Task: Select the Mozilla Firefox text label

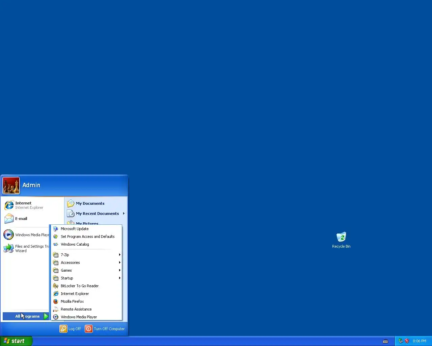Action: (x=72, y=301)
